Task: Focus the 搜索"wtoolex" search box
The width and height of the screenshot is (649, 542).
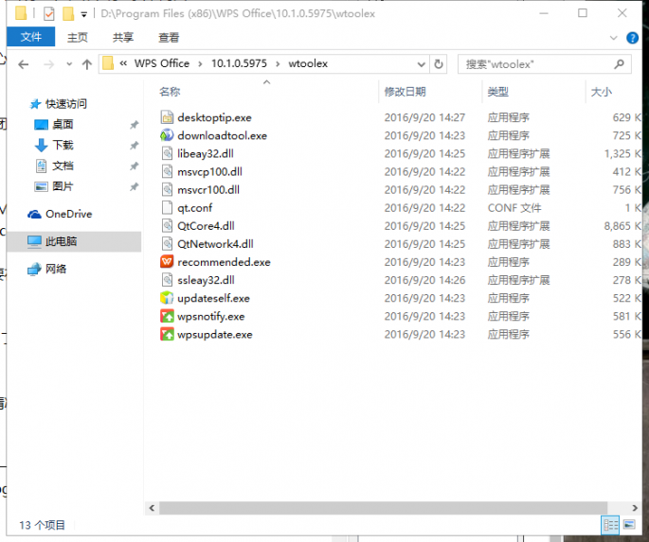Action: [x=544, y=64]
